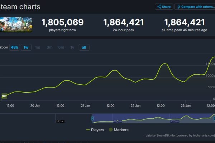This screenshot has height=143, width=215.
Task: Select the 1w zoom range
Action: click(x=26, y=47)
